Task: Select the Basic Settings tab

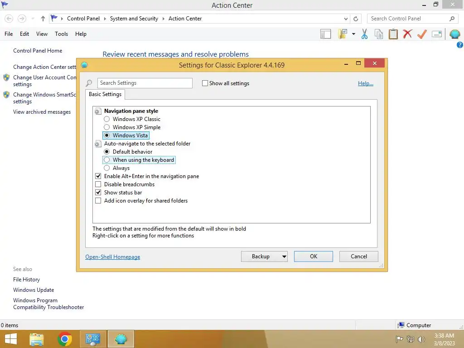Action: pos(105,94)
